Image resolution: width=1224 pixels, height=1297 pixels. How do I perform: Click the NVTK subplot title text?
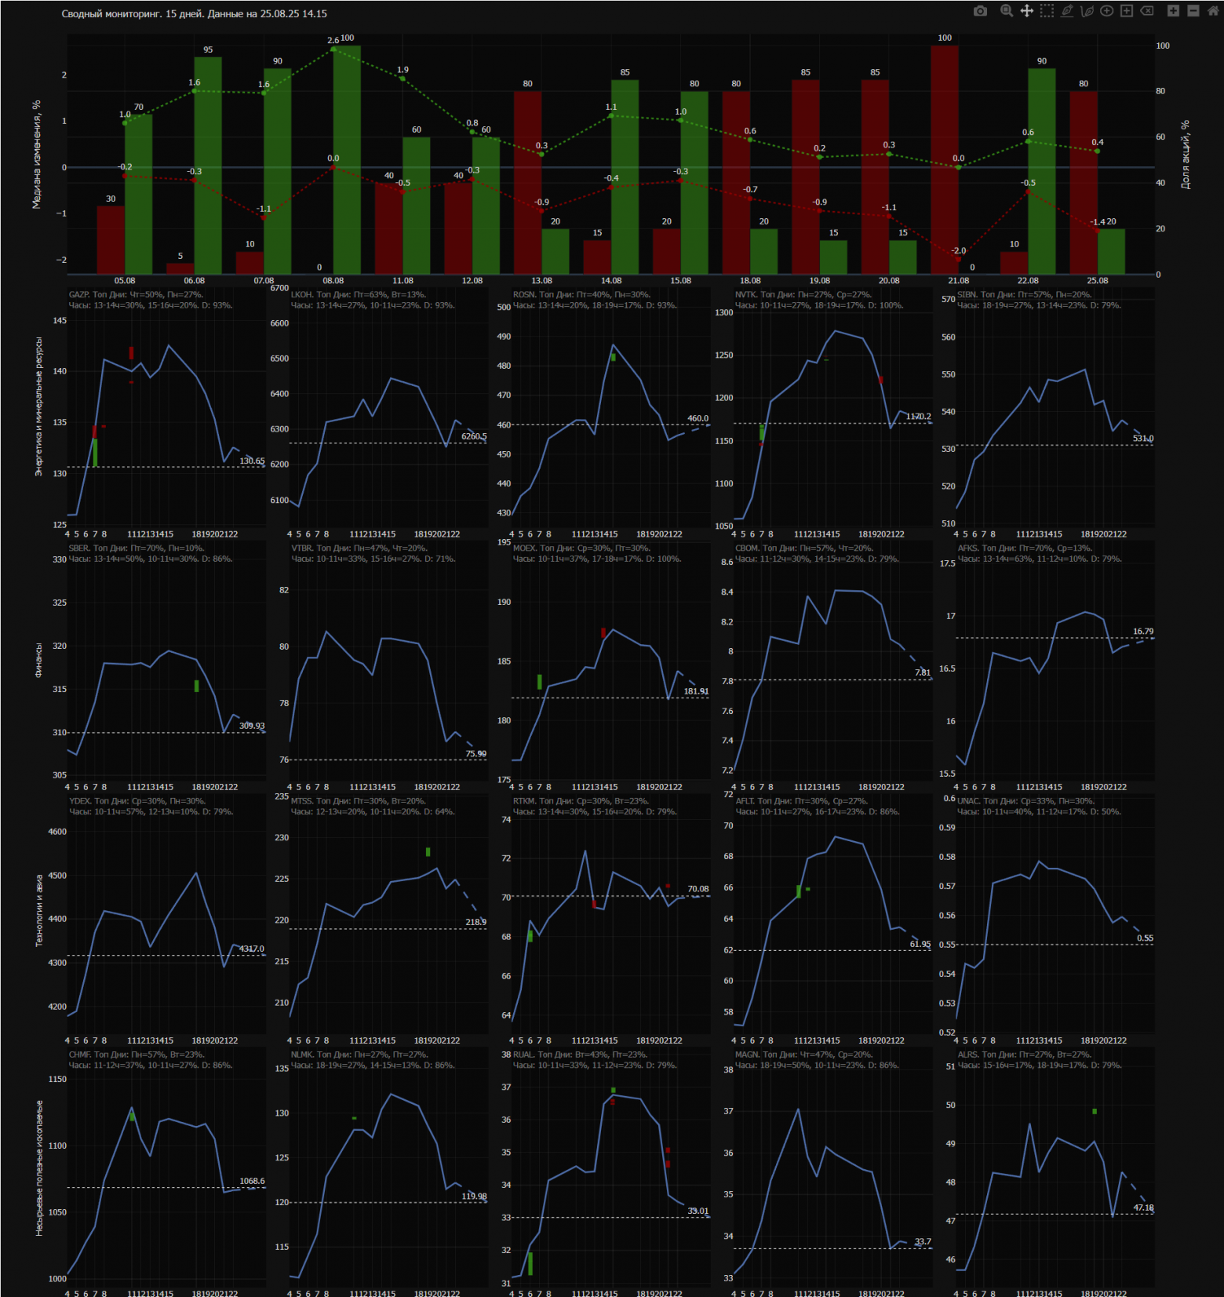tap(819, 300)
